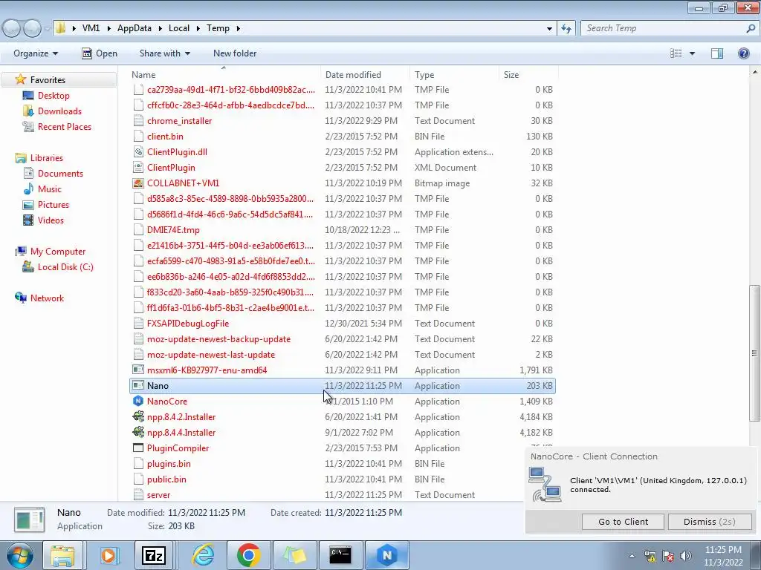Click the Action Center flag tray icon
This screenshot has width=761, height=570.
[x=668, y=556]
